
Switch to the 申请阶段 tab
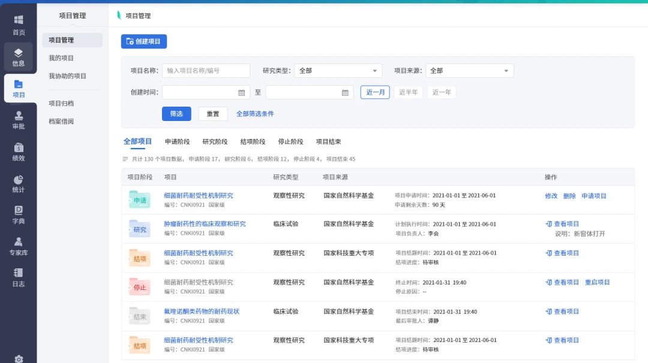click(177, 141)
